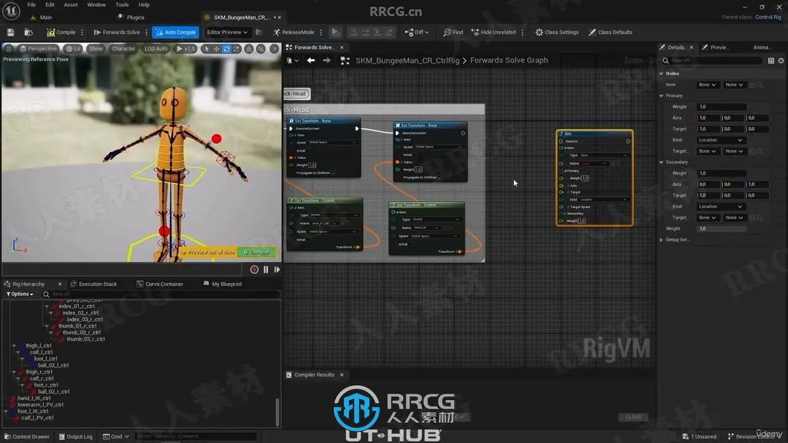This screenshot has width=788, height=443.
Task: Toggle the Auto Compile button
Action: pyautogui.click(x=175, y=32)
